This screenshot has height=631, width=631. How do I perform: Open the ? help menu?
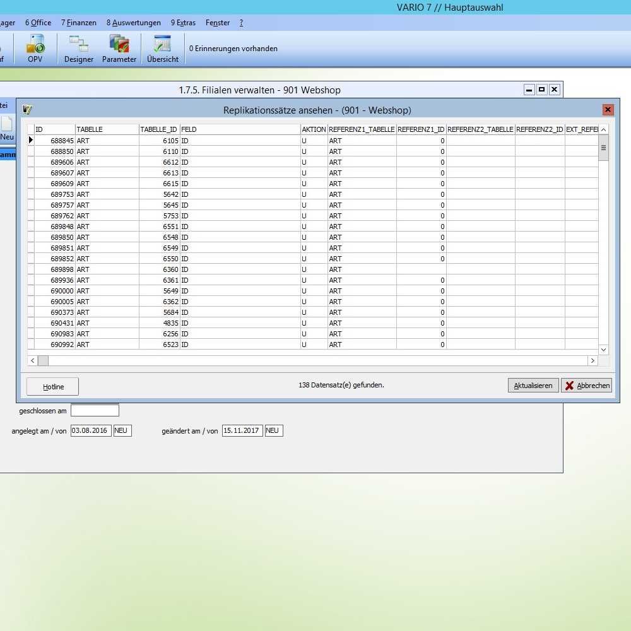pos(241,23)
